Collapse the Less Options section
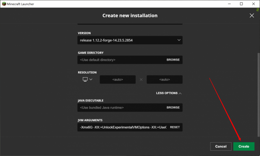This screenshot has width=260, height=156. pos(169,93)
